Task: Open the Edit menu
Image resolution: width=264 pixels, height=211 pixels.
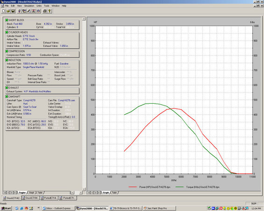Action: 13,6
